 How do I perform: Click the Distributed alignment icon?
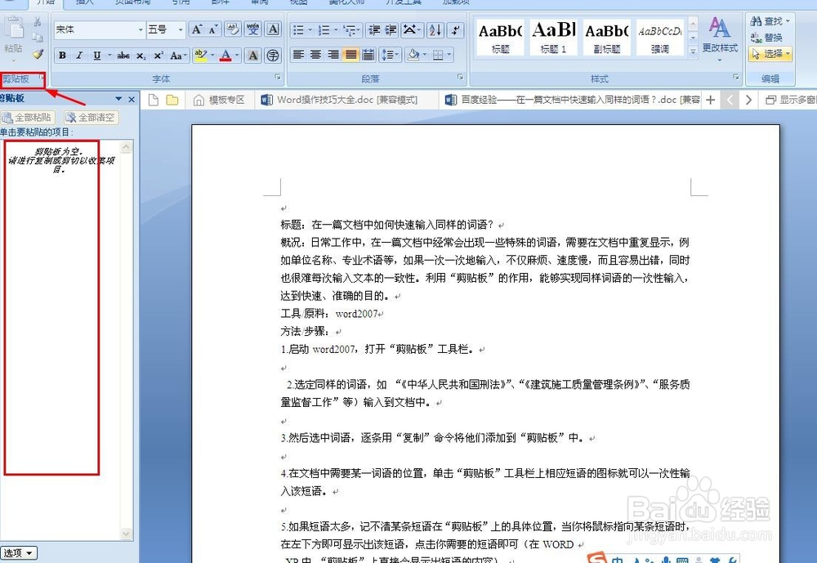[368, 55]
